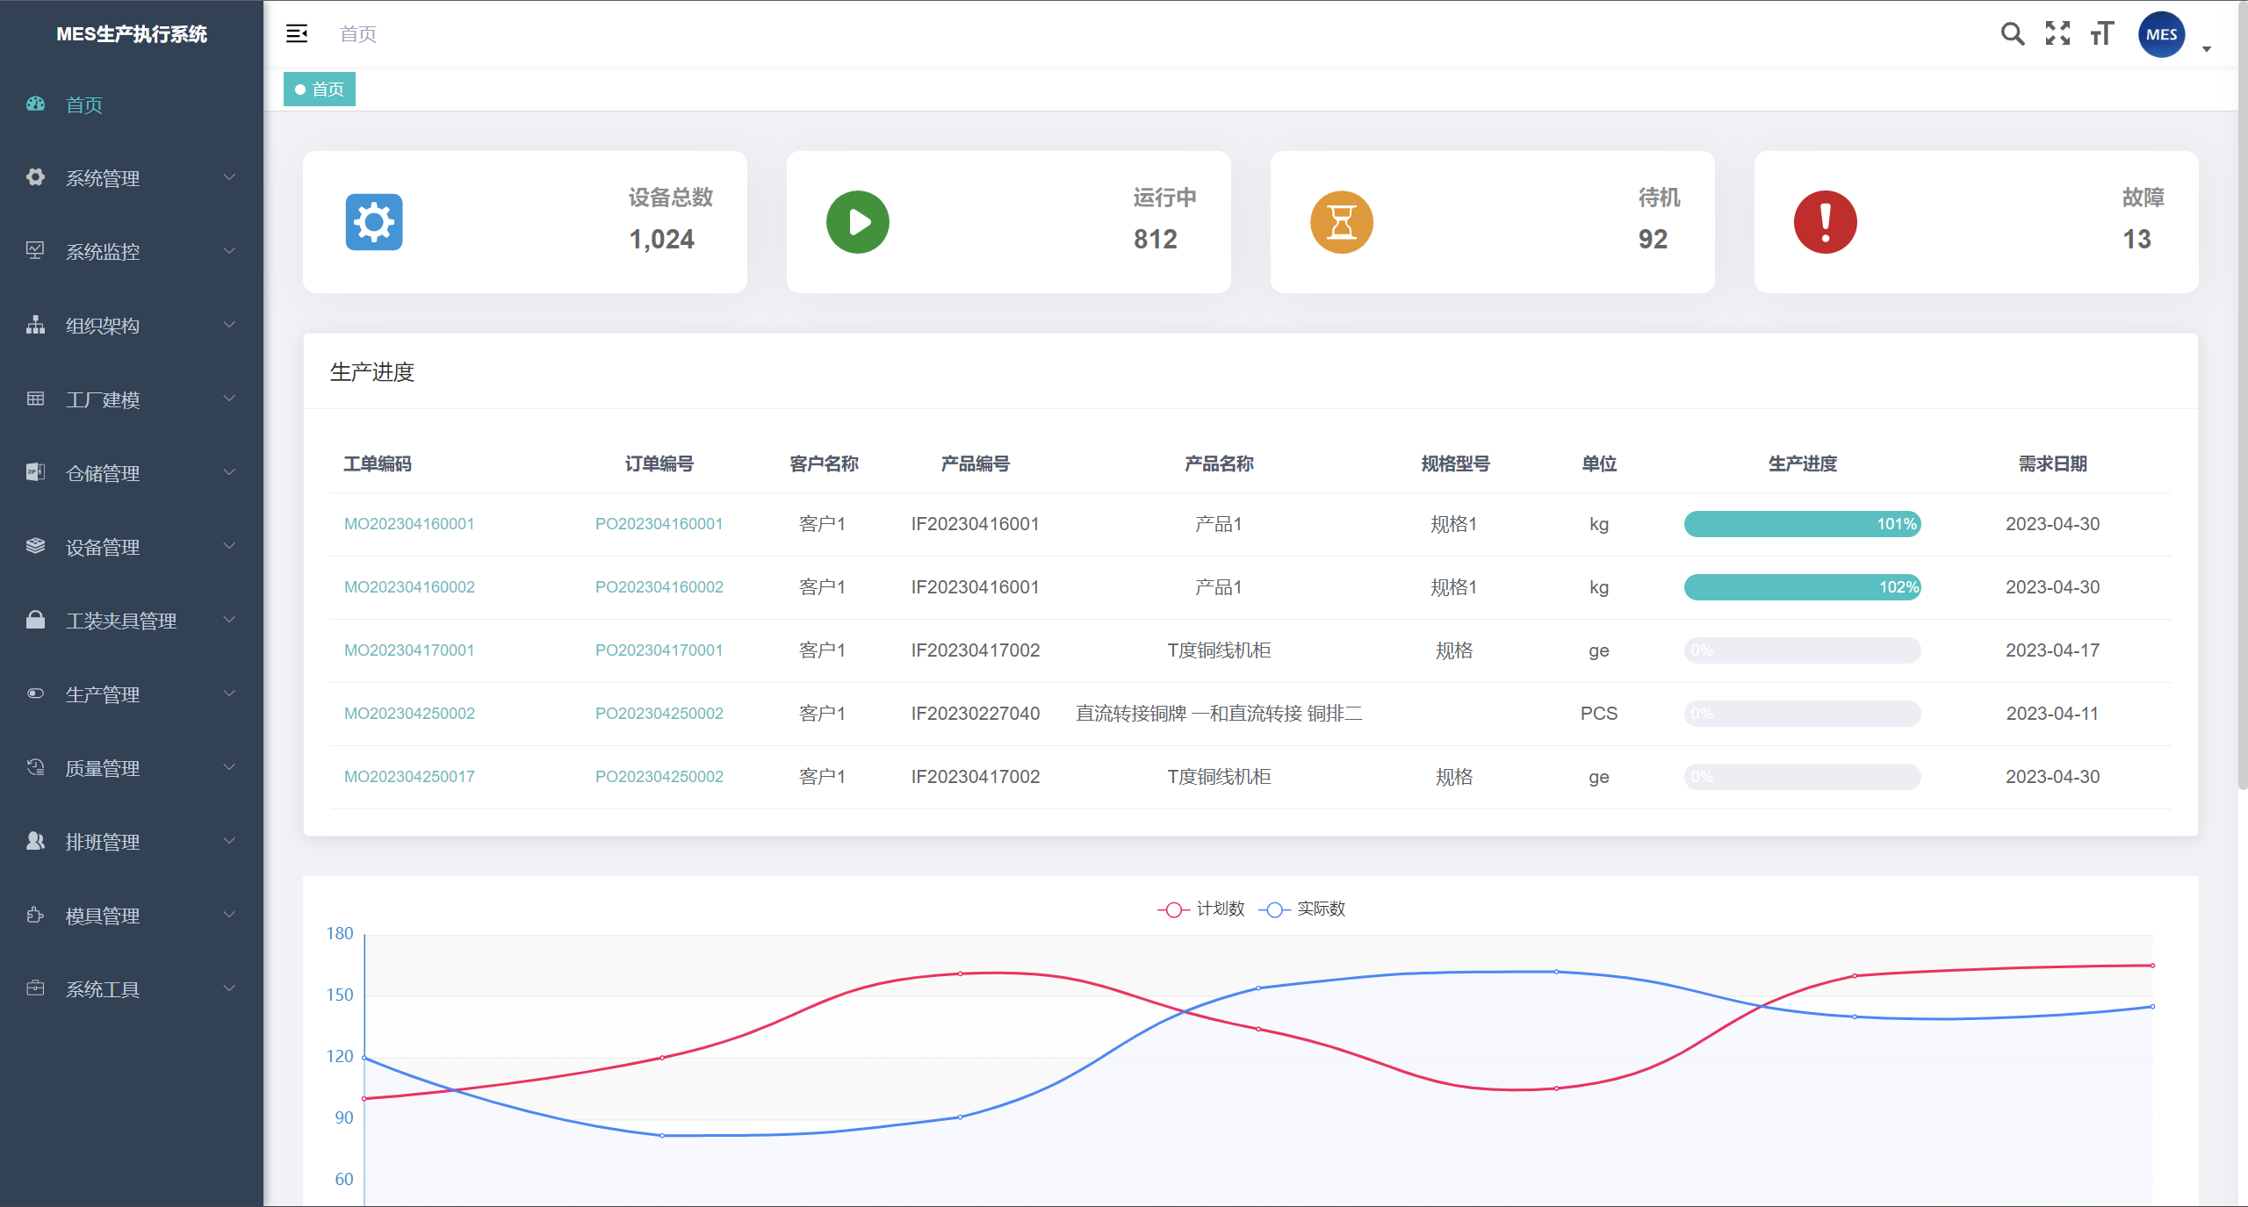Click the vertical page scrollbar
Image resolution: width=2248 pixels, height=1207 pixels.
point(2242,395)
